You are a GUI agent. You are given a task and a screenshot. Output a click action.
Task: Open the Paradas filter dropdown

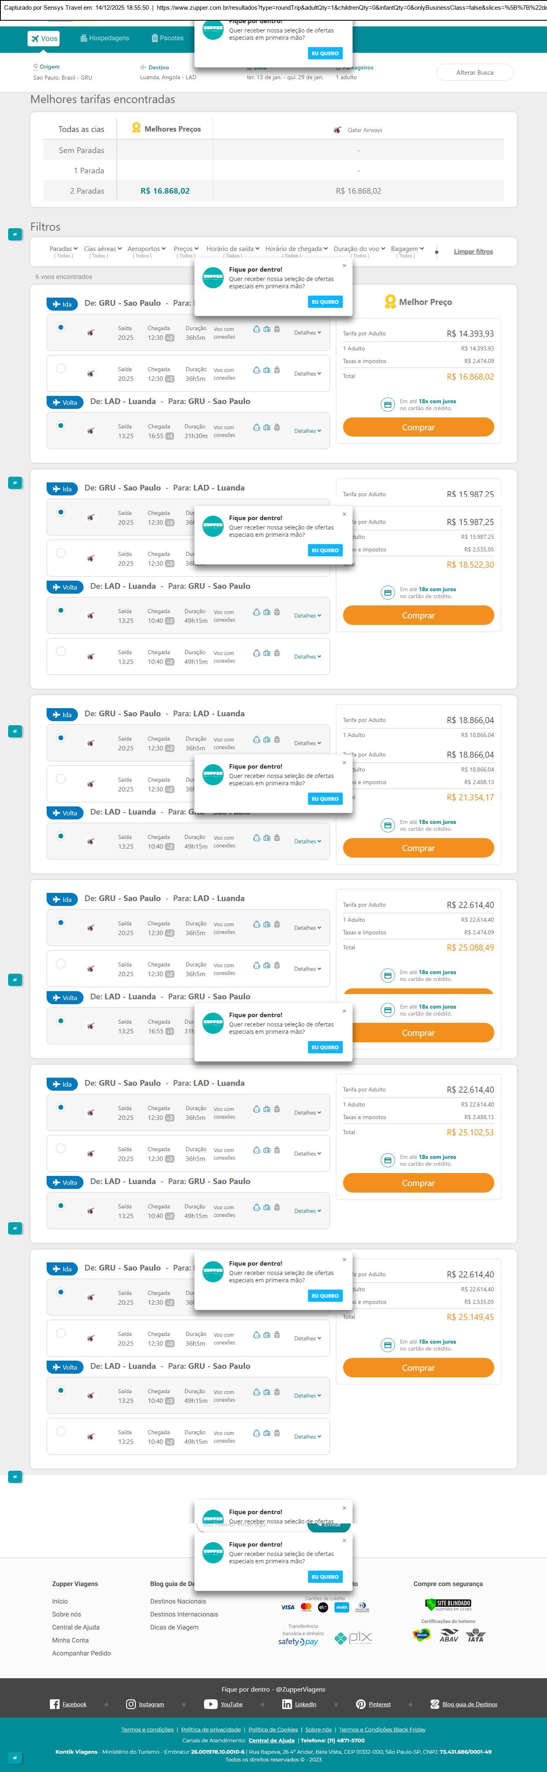point(63,249)
